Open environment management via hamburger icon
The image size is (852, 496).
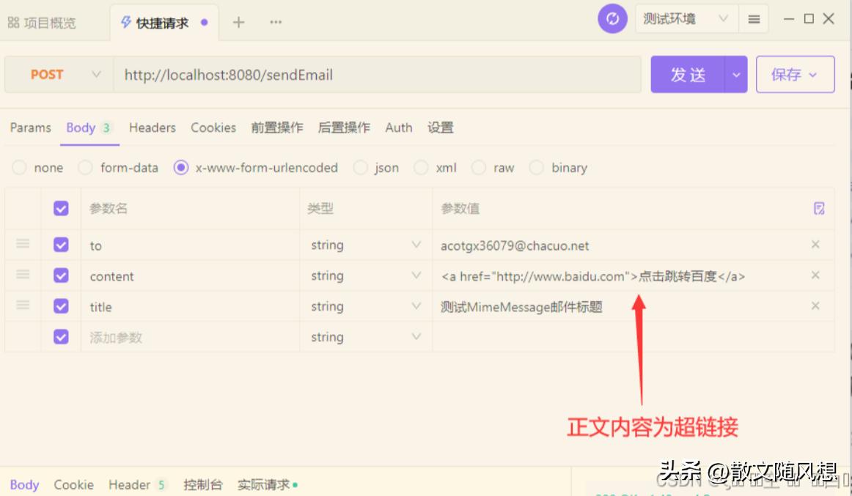click(x=754, y=18)
